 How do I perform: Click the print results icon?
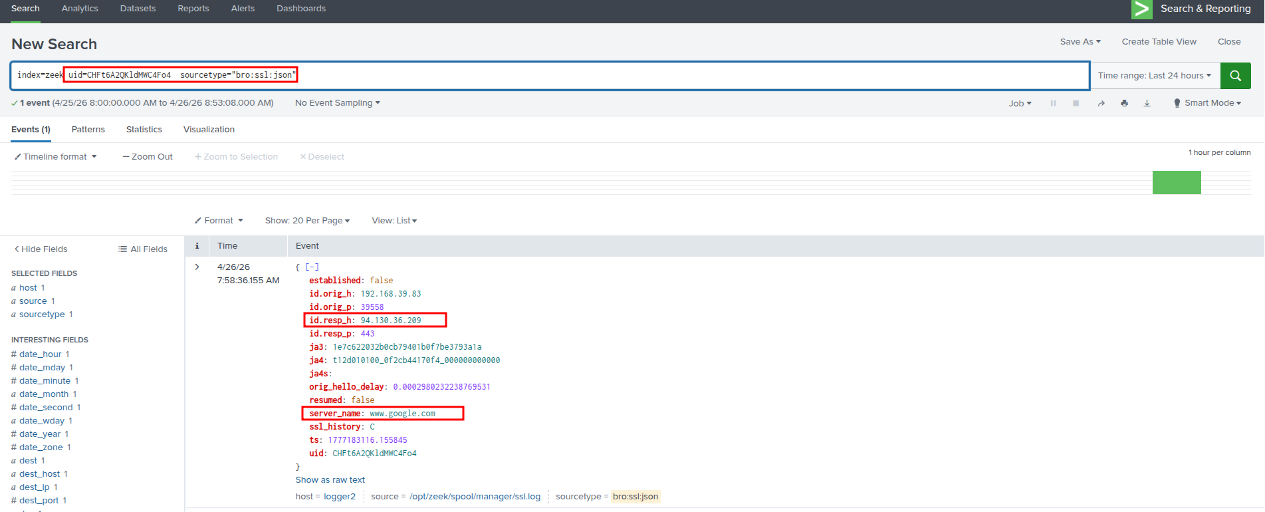[x=1124, y=103]
